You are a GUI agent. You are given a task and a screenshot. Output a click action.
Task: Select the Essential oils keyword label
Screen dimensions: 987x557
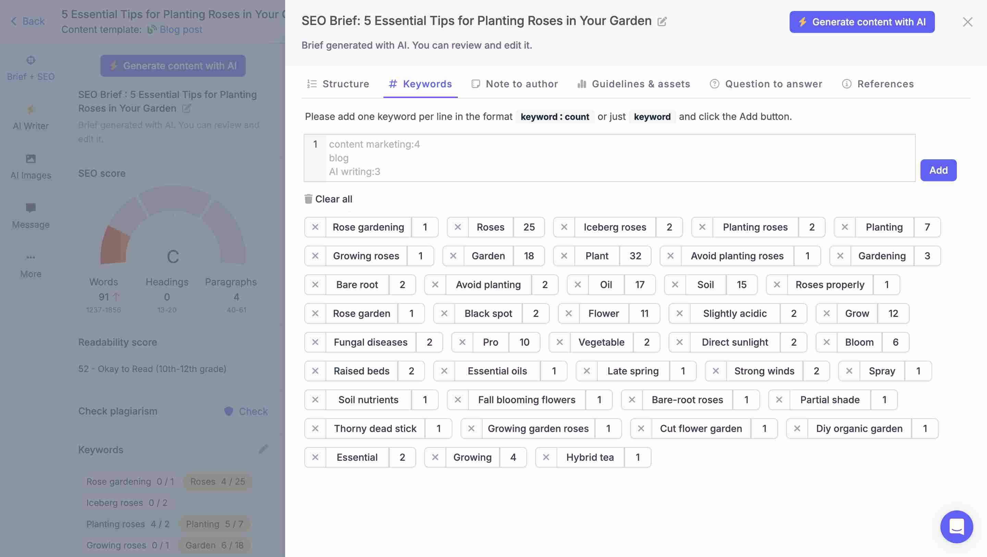coord(497,371)
